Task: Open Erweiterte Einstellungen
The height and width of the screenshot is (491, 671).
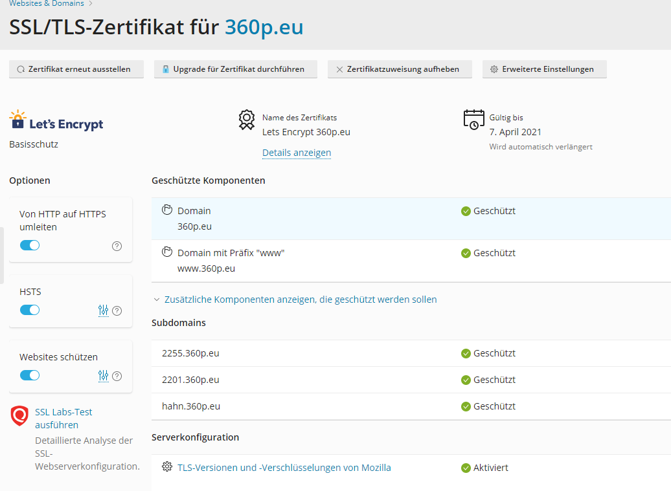Action: pos(544,69)
